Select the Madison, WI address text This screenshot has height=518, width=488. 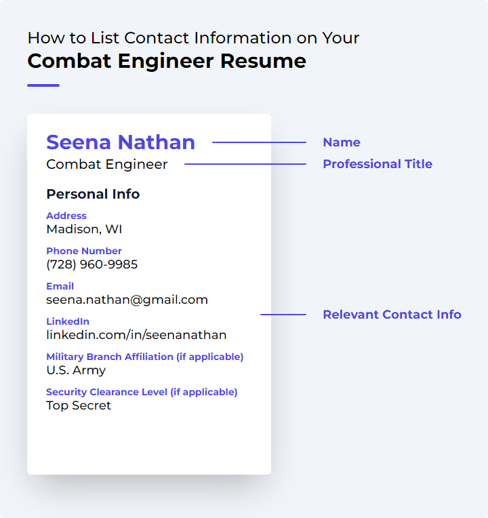click(x=84, y=229)
